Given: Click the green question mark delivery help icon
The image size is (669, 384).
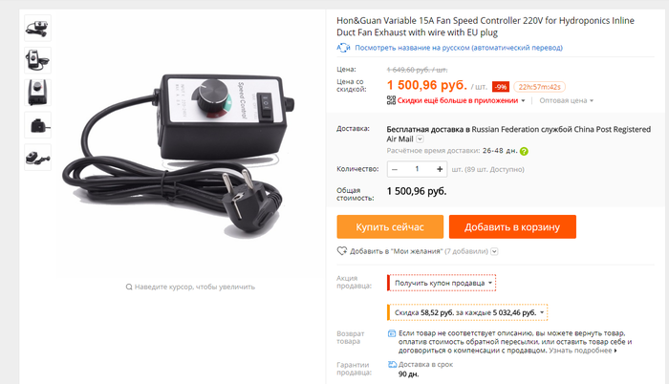Looking at the screenshot, I should (x=524, y=151).
